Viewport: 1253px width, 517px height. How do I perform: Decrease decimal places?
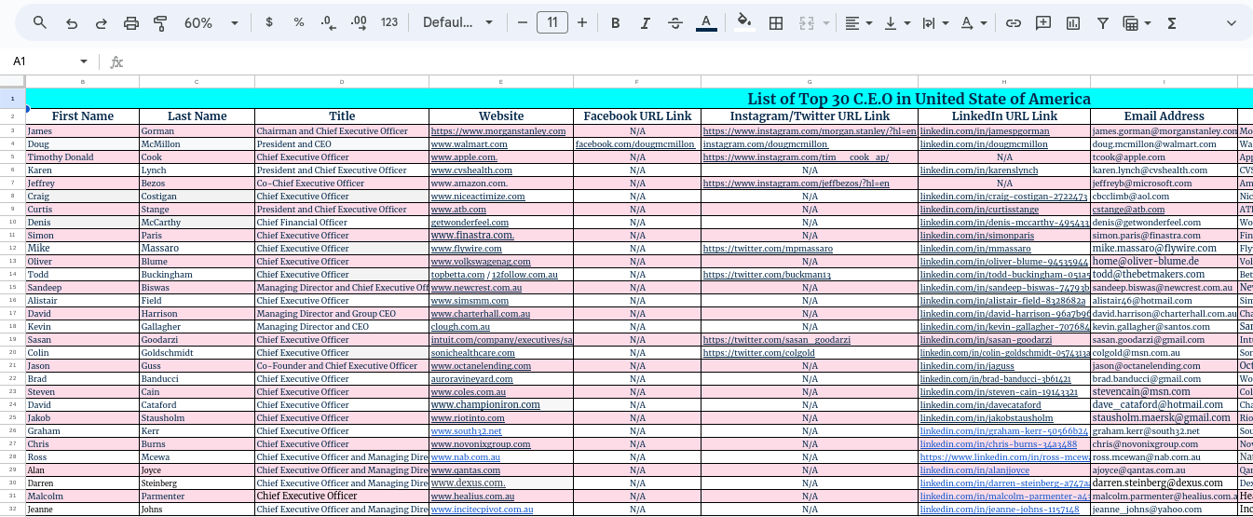point(328,22)
